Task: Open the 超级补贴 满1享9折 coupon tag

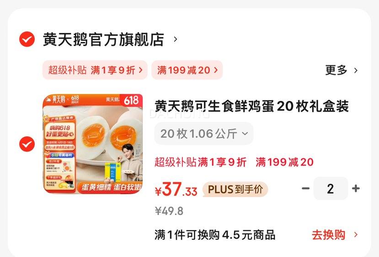Action: (95, 70)
